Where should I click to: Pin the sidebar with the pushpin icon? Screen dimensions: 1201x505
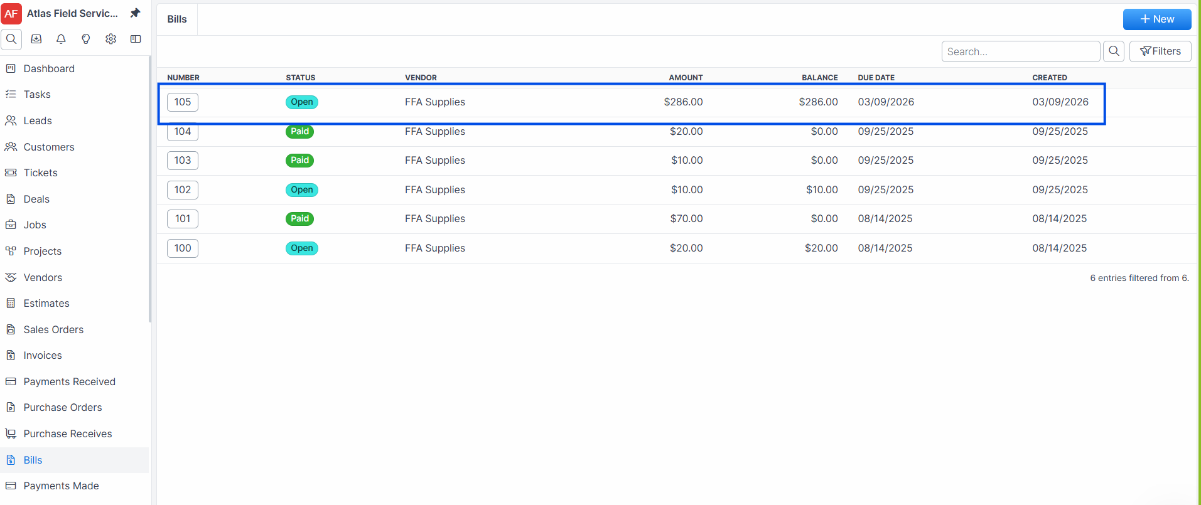(135, 13)
